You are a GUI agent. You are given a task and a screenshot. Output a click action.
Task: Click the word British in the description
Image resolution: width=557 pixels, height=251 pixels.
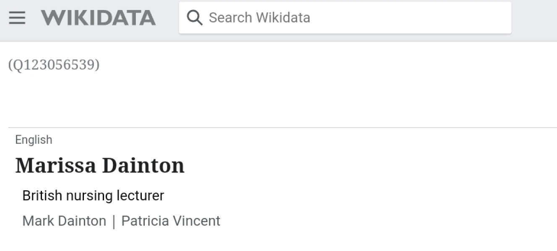42,195
